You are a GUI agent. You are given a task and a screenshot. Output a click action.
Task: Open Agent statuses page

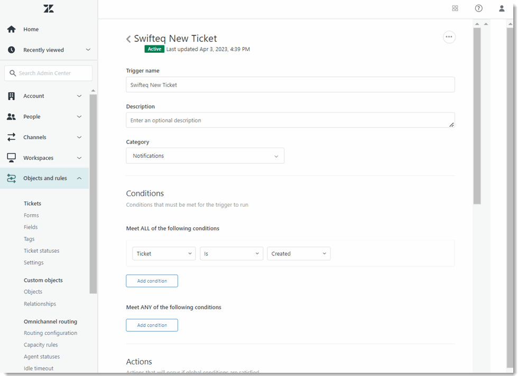coord(42,356)
